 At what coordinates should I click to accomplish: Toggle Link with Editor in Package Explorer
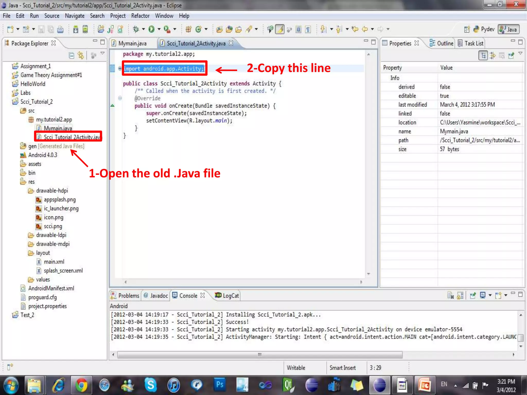[81, 55]
